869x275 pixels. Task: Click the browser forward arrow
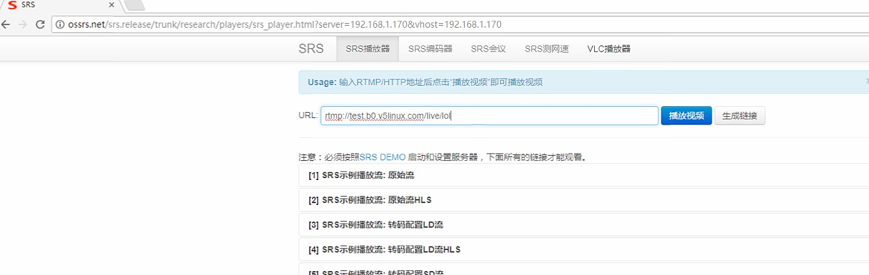point(23,24)
